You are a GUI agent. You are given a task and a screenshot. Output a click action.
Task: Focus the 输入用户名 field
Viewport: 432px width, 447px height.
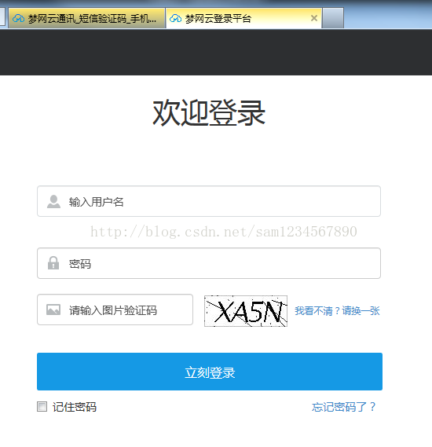(x=209, y=201)
